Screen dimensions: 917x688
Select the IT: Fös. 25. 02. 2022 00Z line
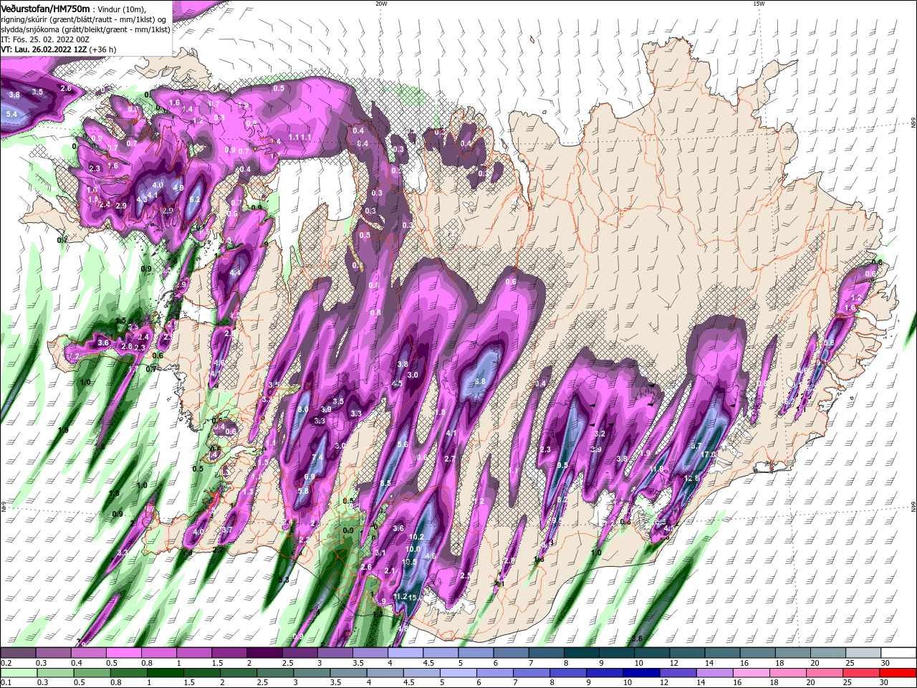point(45,39)
